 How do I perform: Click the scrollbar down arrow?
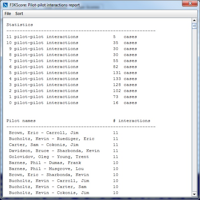click(x=194, y=194)
